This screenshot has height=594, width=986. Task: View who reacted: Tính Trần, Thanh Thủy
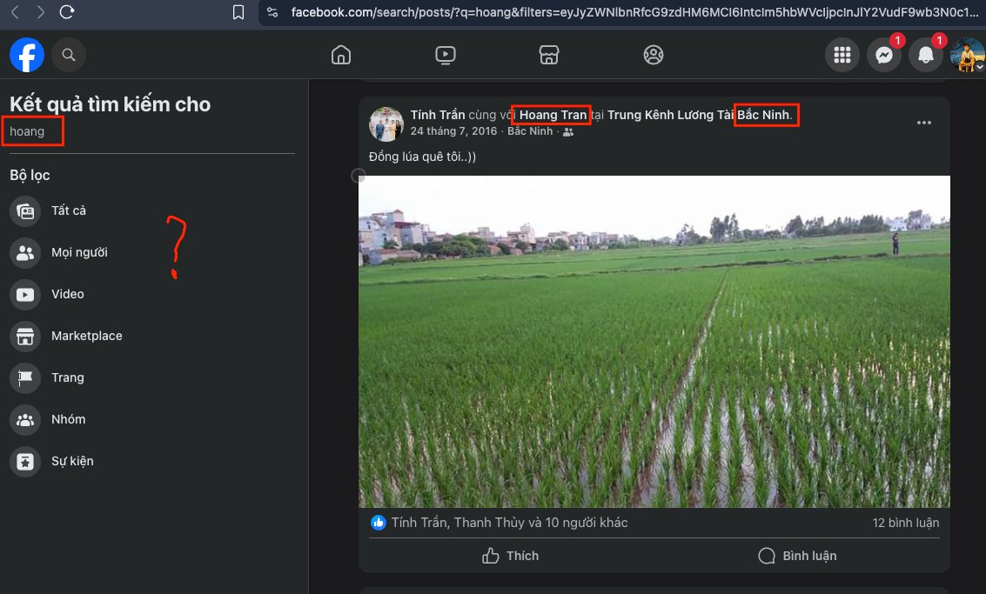pyautogui.click(x=509, y=523)
